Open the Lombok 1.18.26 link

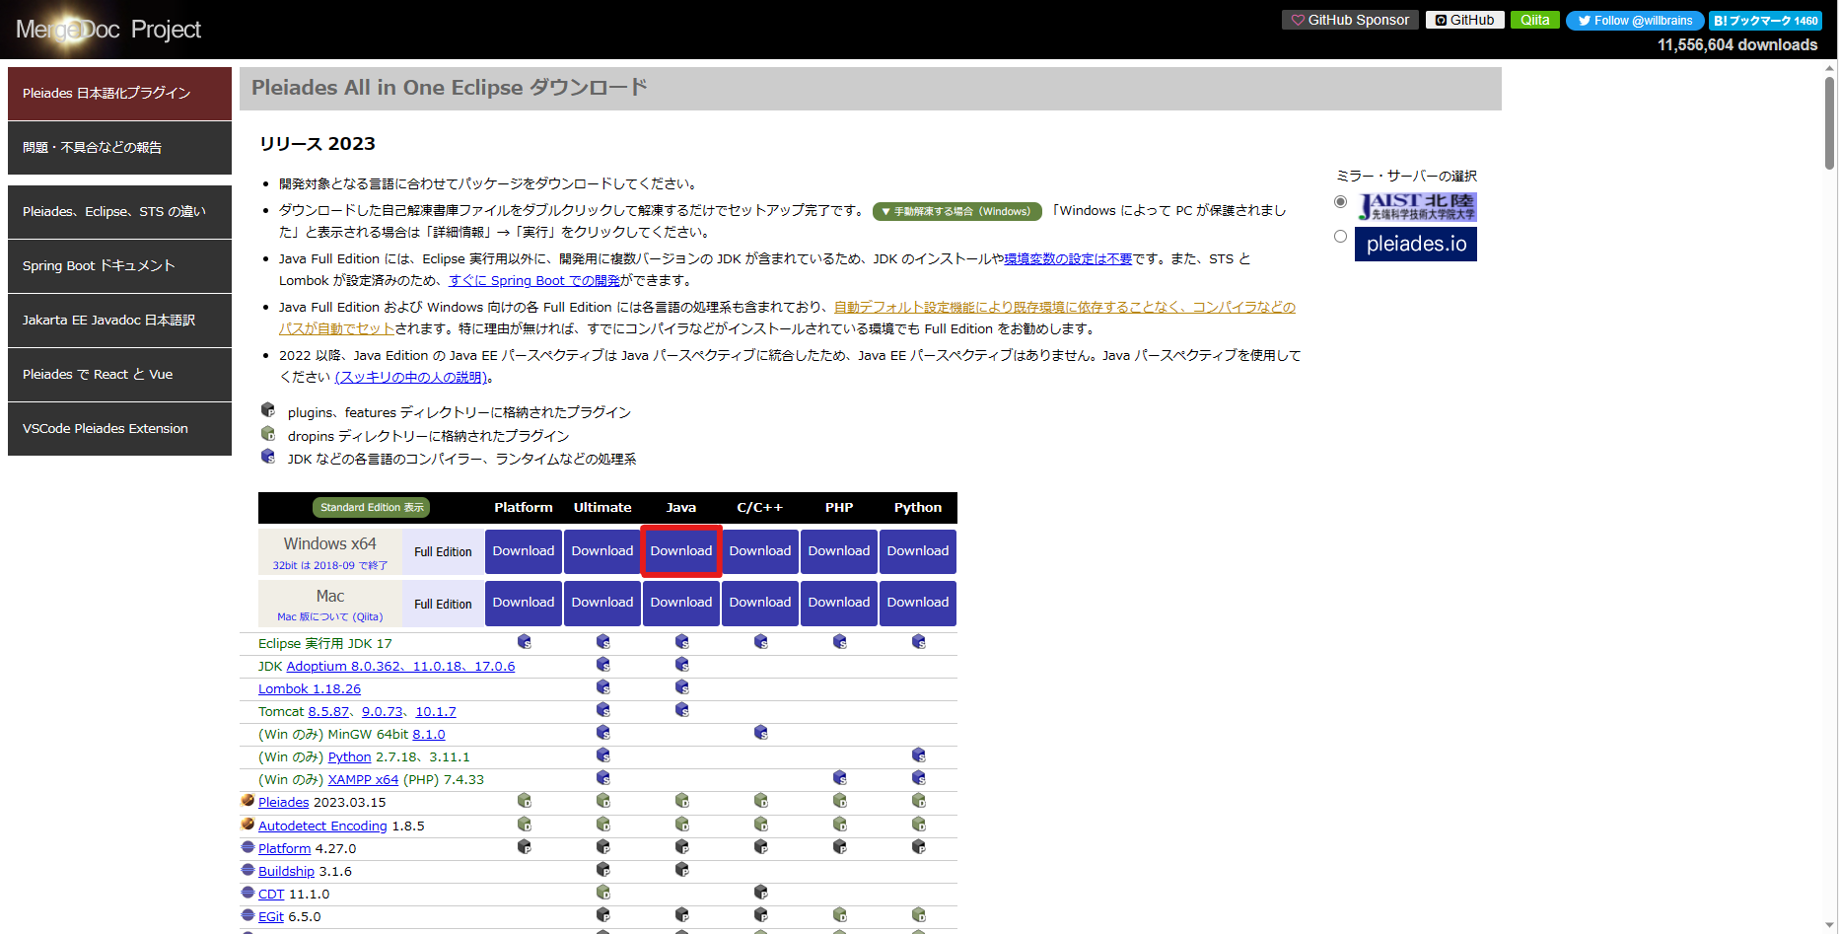(309, 687)
